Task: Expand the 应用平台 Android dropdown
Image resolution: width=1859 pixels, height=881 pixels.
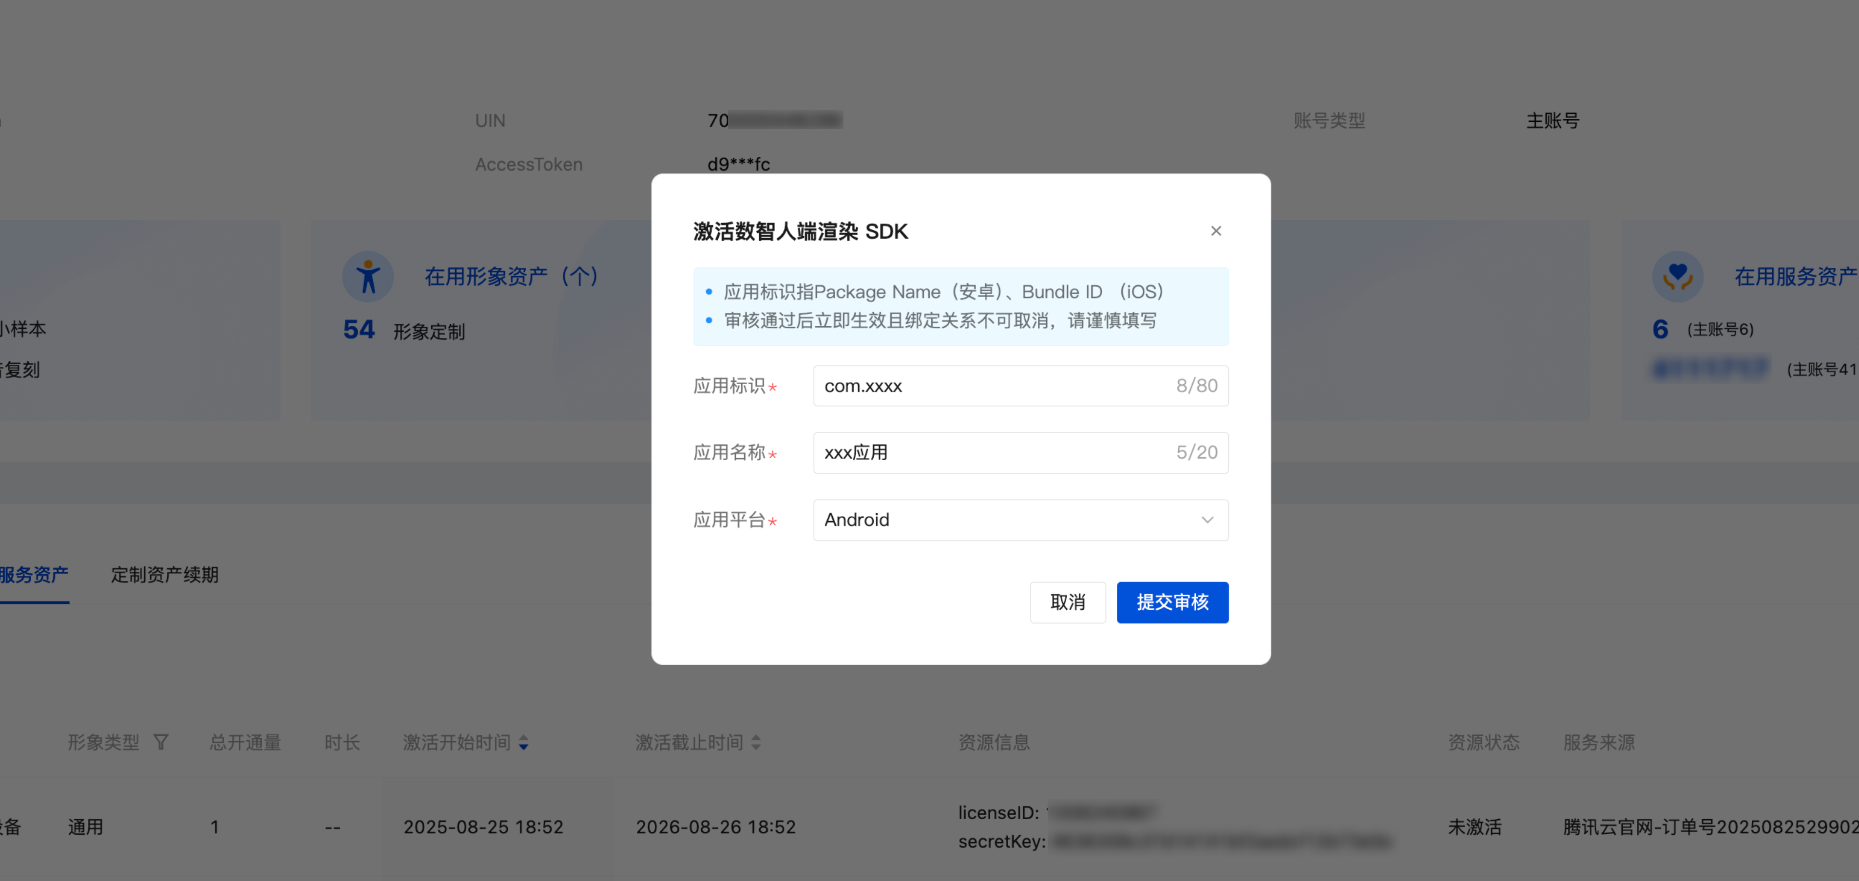Action: [x=1010, y=520]
